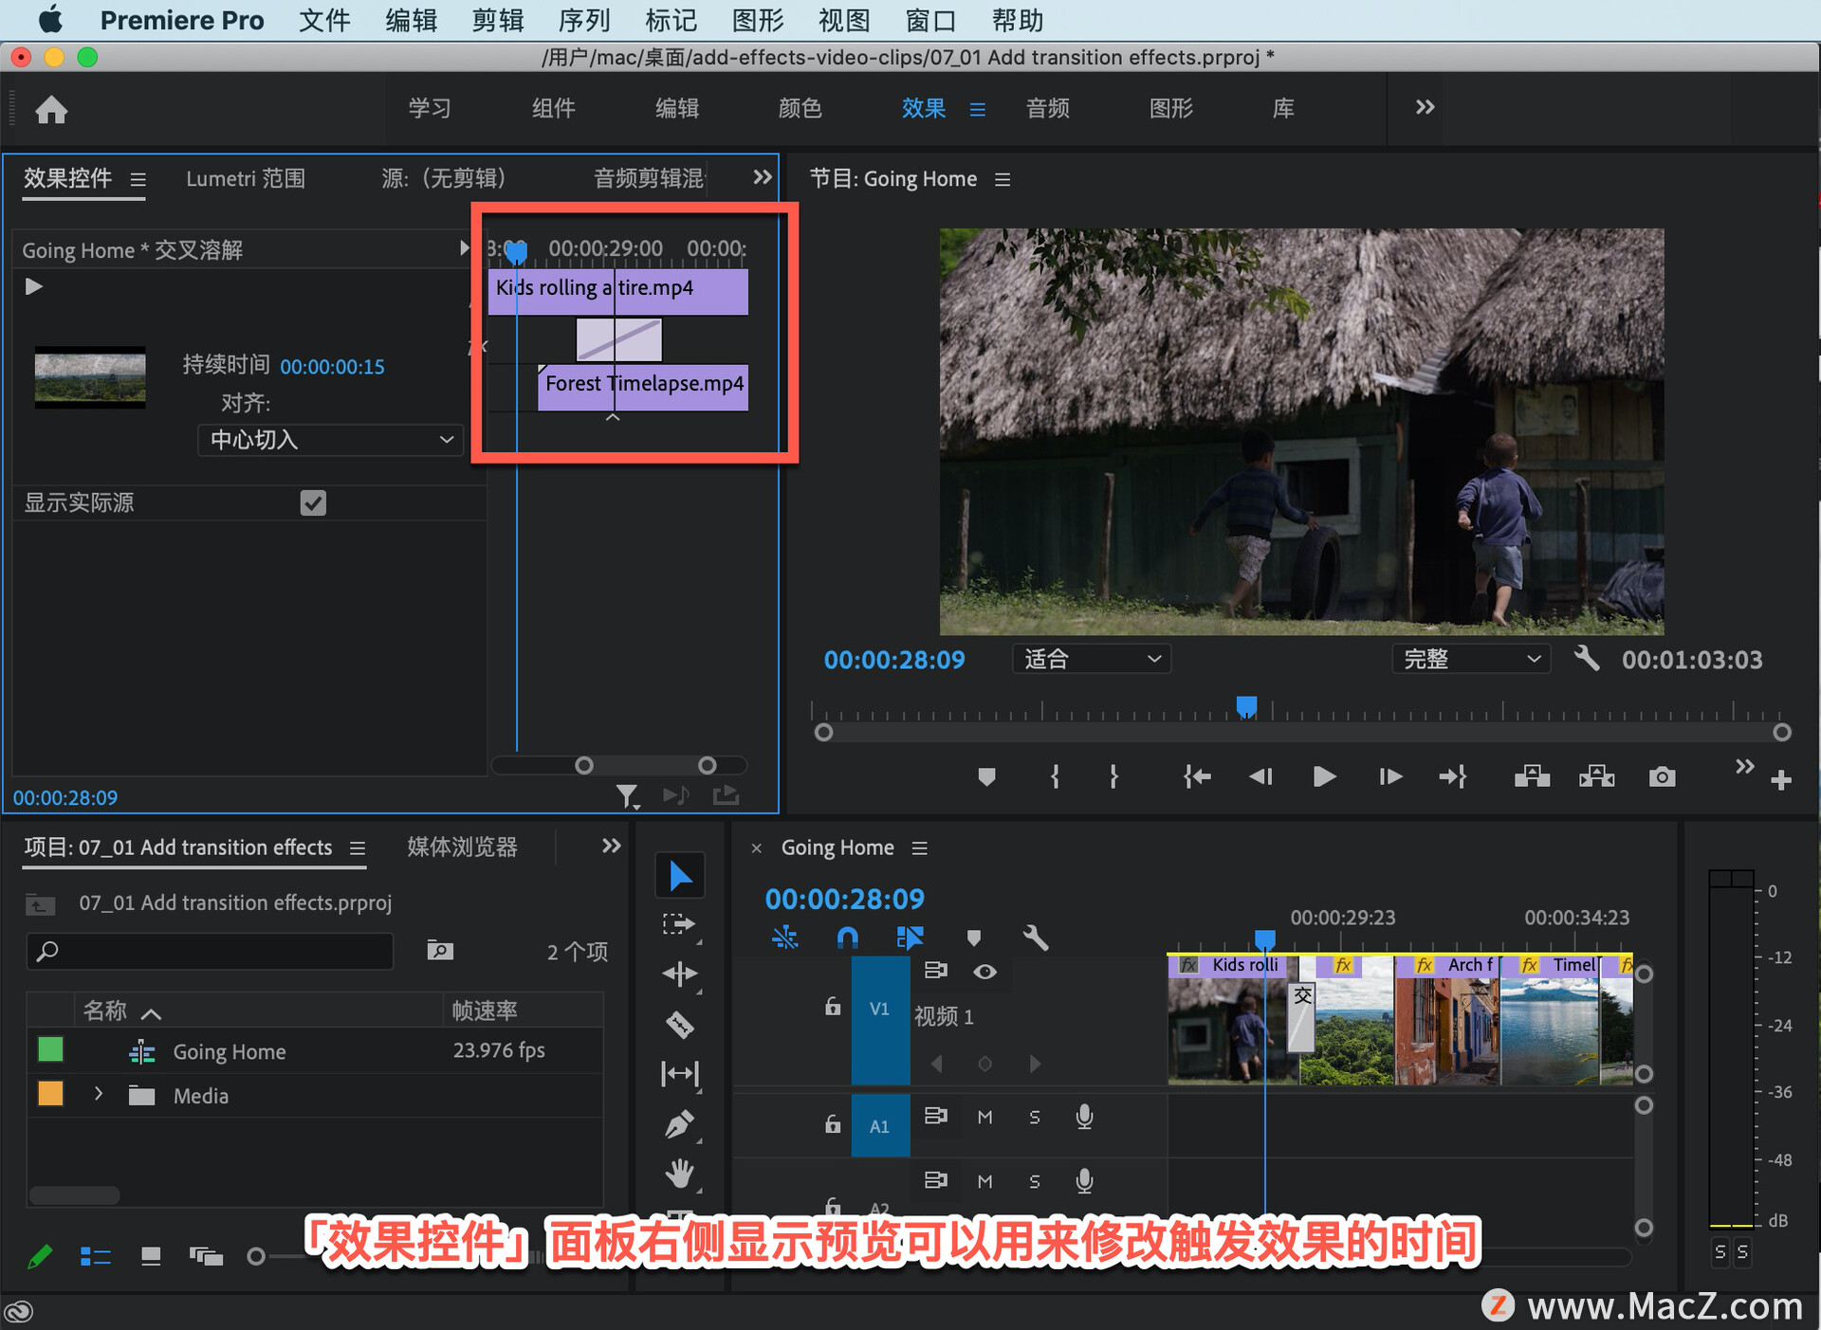Switch to 音频 workspace
Viewport: 1821px width, 1330px height.
[x=1047, y=108]
